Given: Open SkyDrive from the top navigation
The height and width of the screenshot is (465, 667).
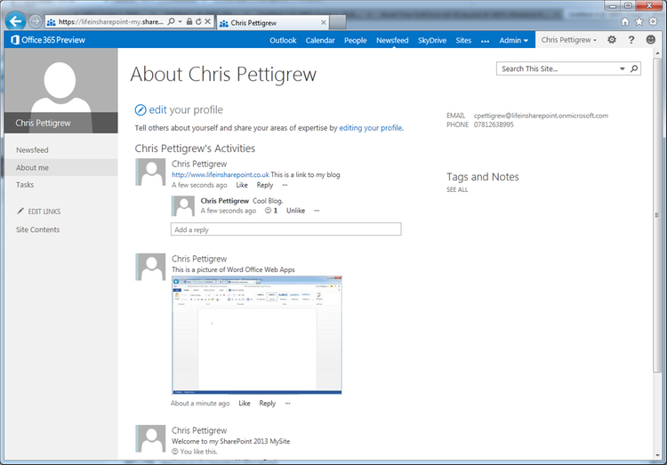Looking at the screenshot, I should pos(431,40).
